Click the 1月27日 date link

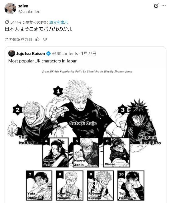pyautogui.click(x=89, y=54)
